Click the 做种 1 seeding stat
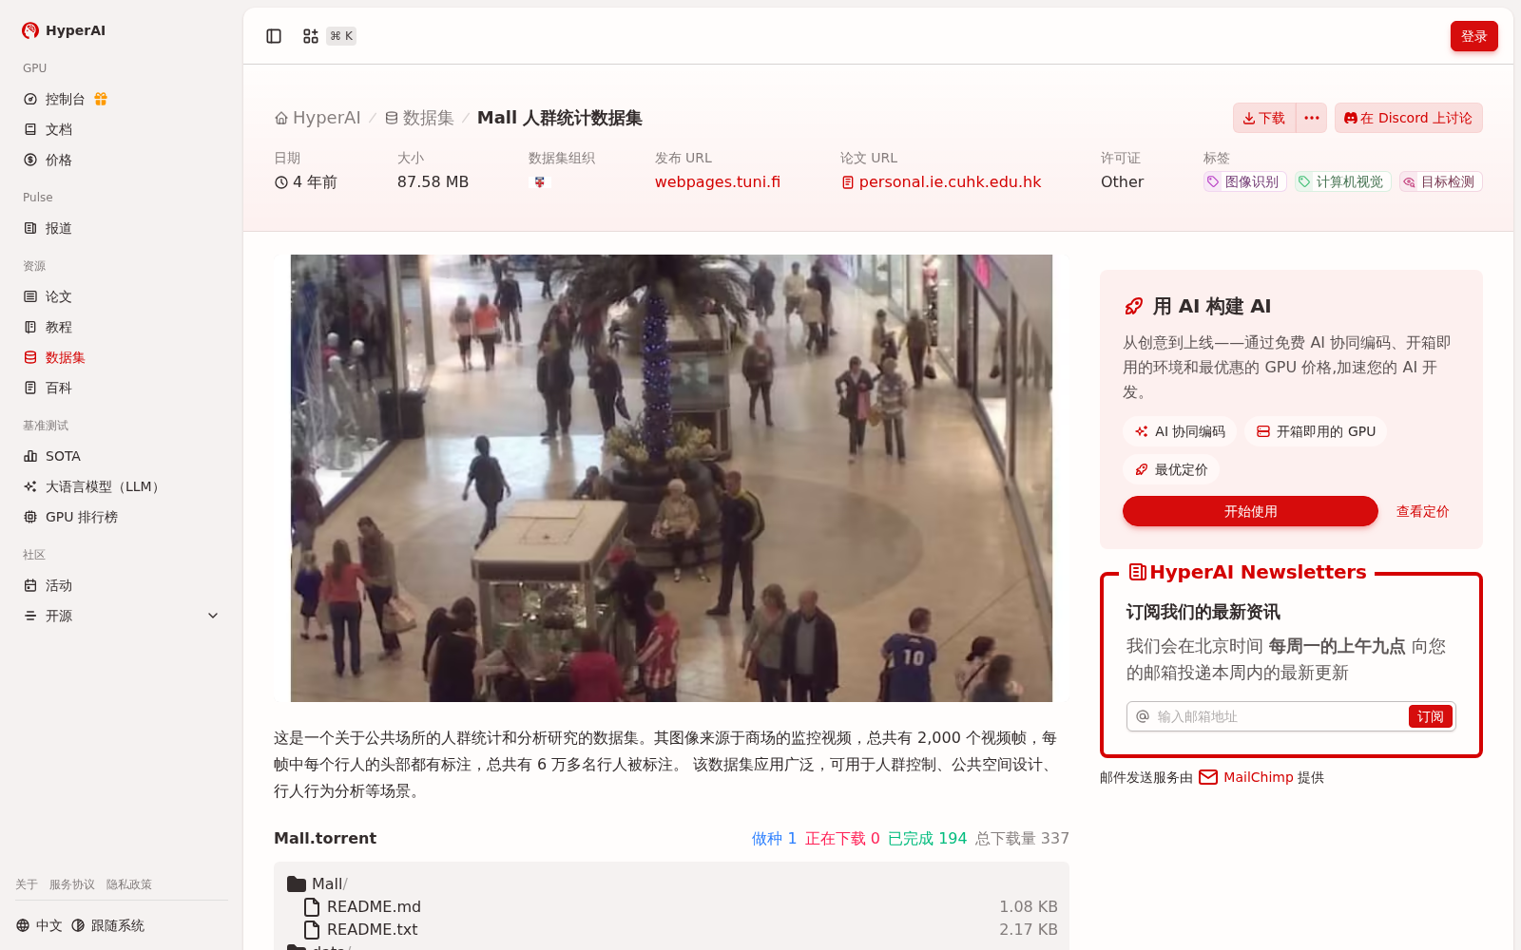The width and height of the screenshot is (1521, 950). [774, 838]
